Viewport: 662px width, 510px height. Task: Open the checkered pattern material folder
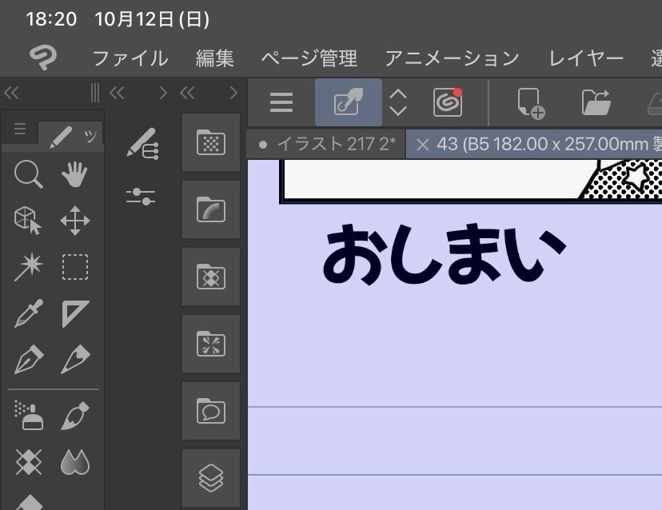[x=211, y=277]
